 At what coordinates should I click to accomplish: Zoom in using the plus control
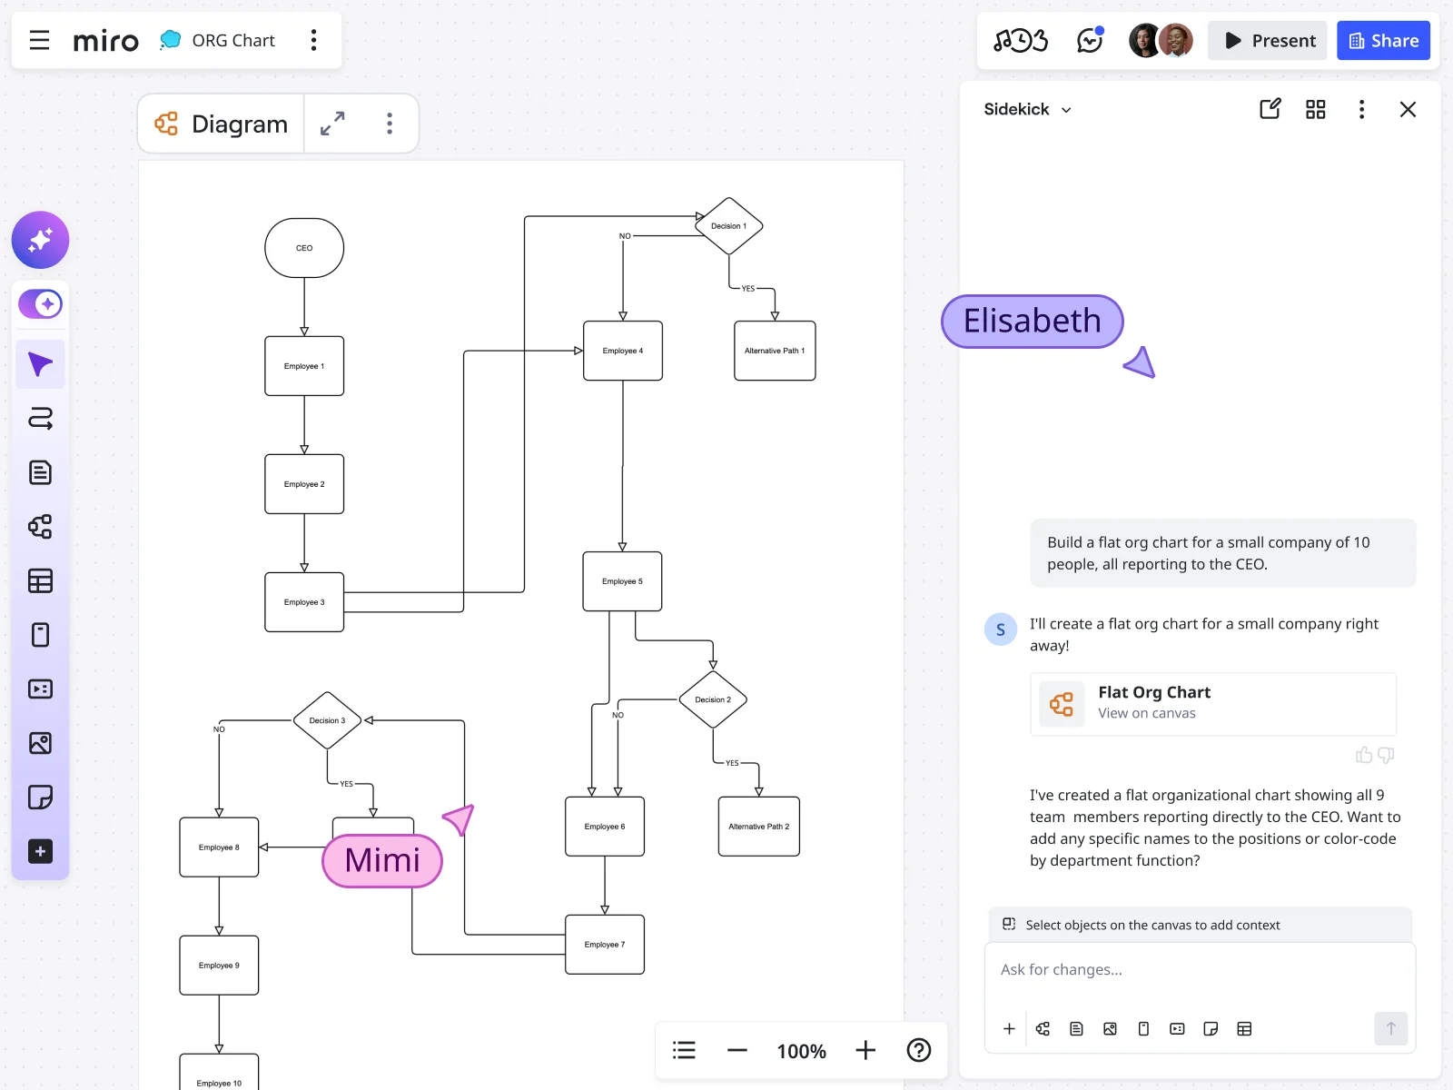[865, 1050]
